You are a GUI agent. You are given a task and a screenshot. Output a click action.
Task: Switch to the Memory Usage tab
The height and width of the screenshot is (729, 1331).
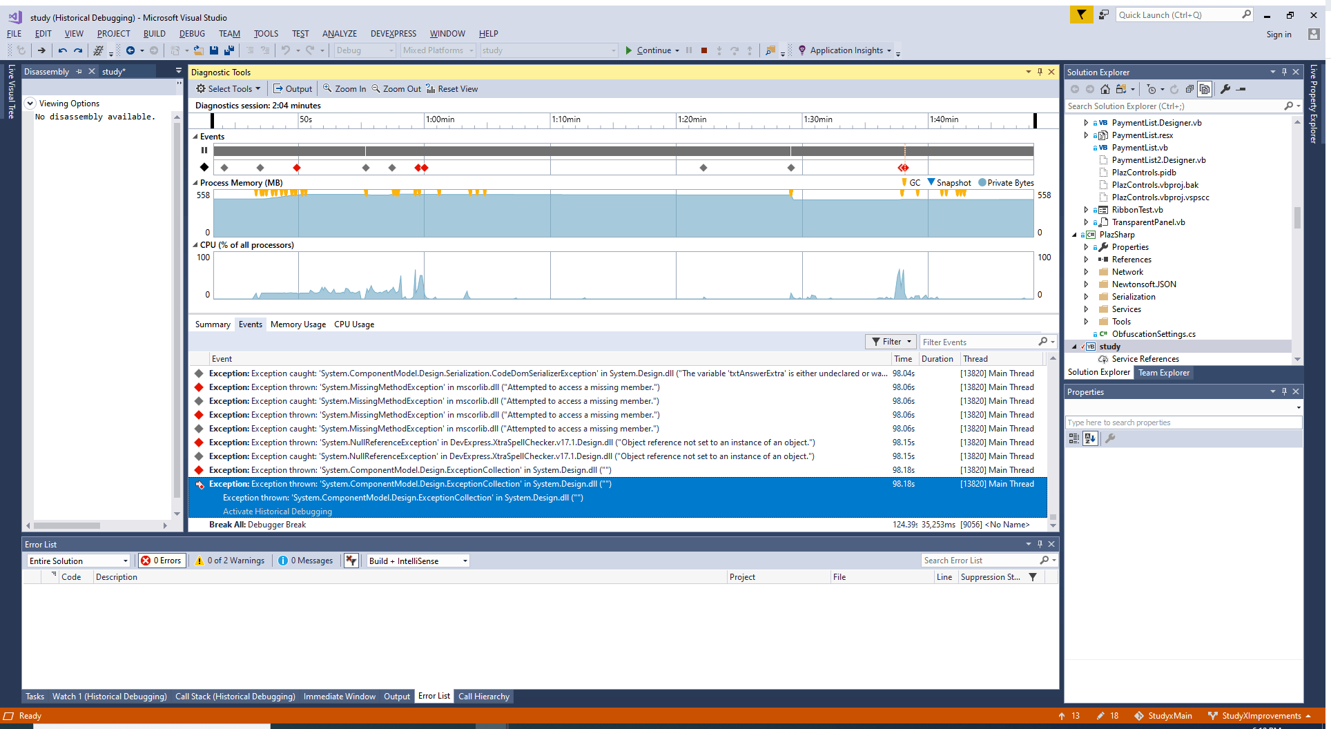[x=298, y=324]
